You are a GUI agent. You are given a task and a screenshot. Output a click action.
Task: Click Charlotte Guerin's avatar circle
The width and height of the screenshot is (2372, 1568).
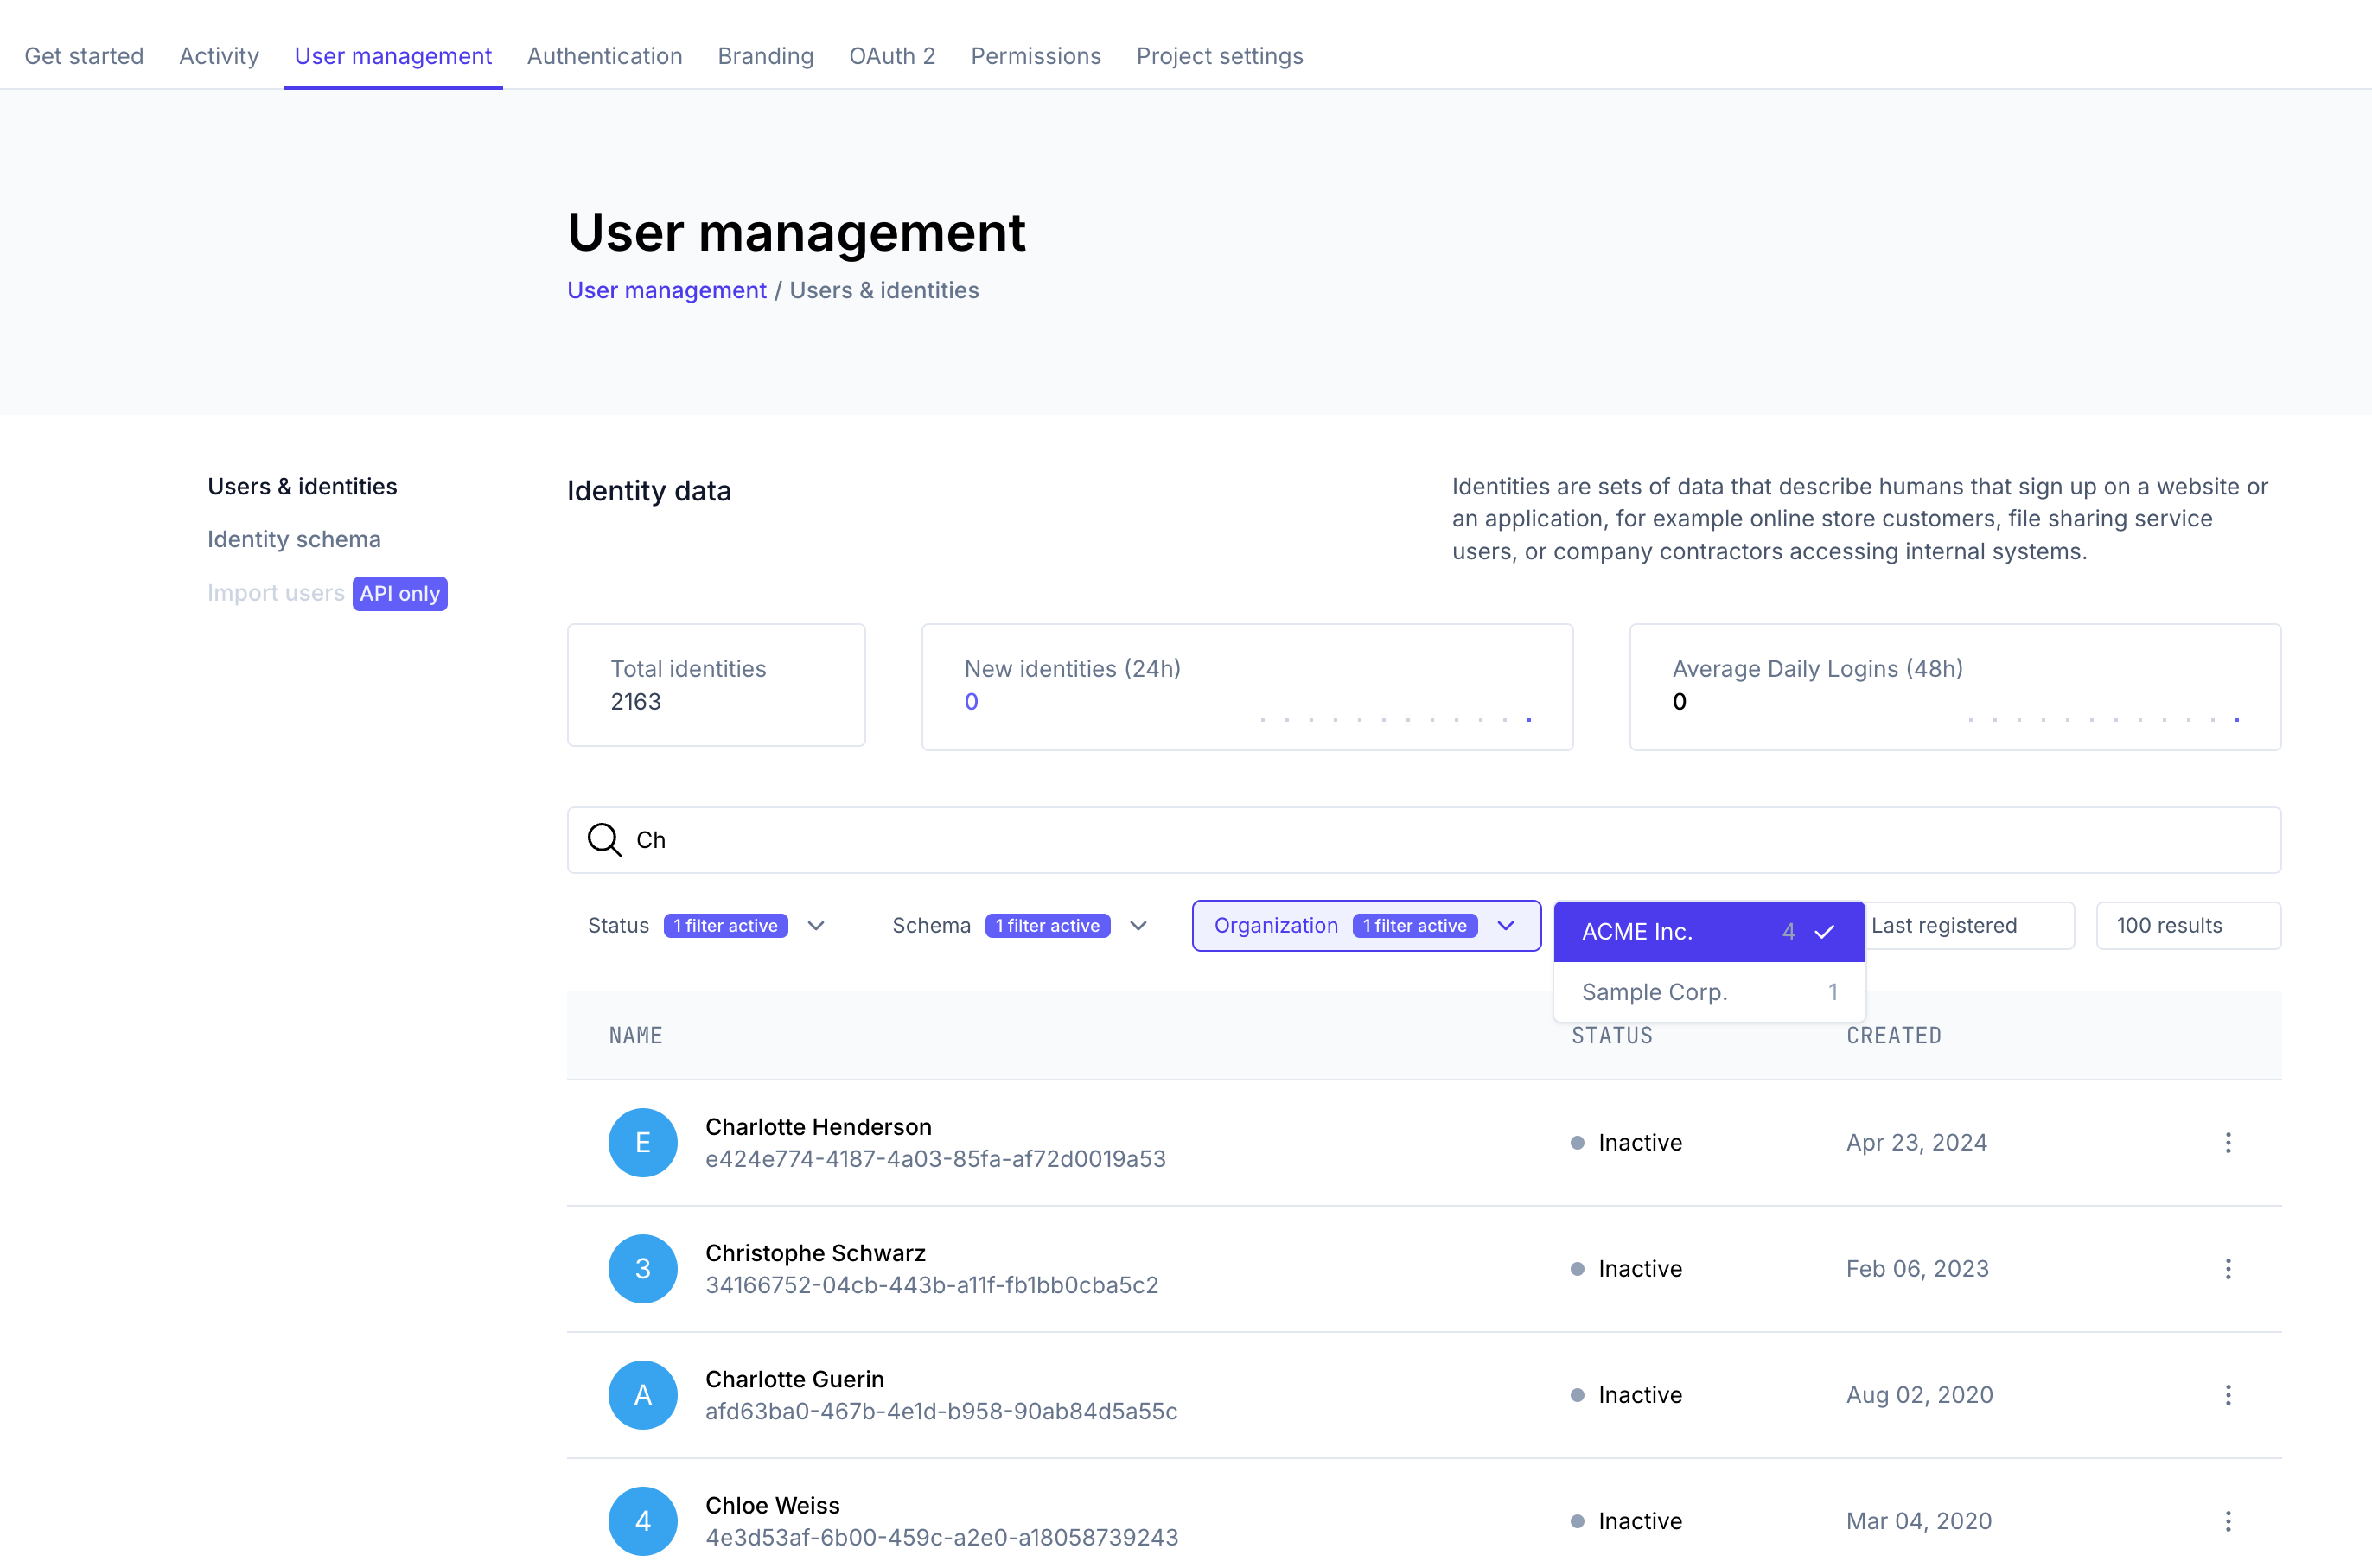tap(643, 1395)
